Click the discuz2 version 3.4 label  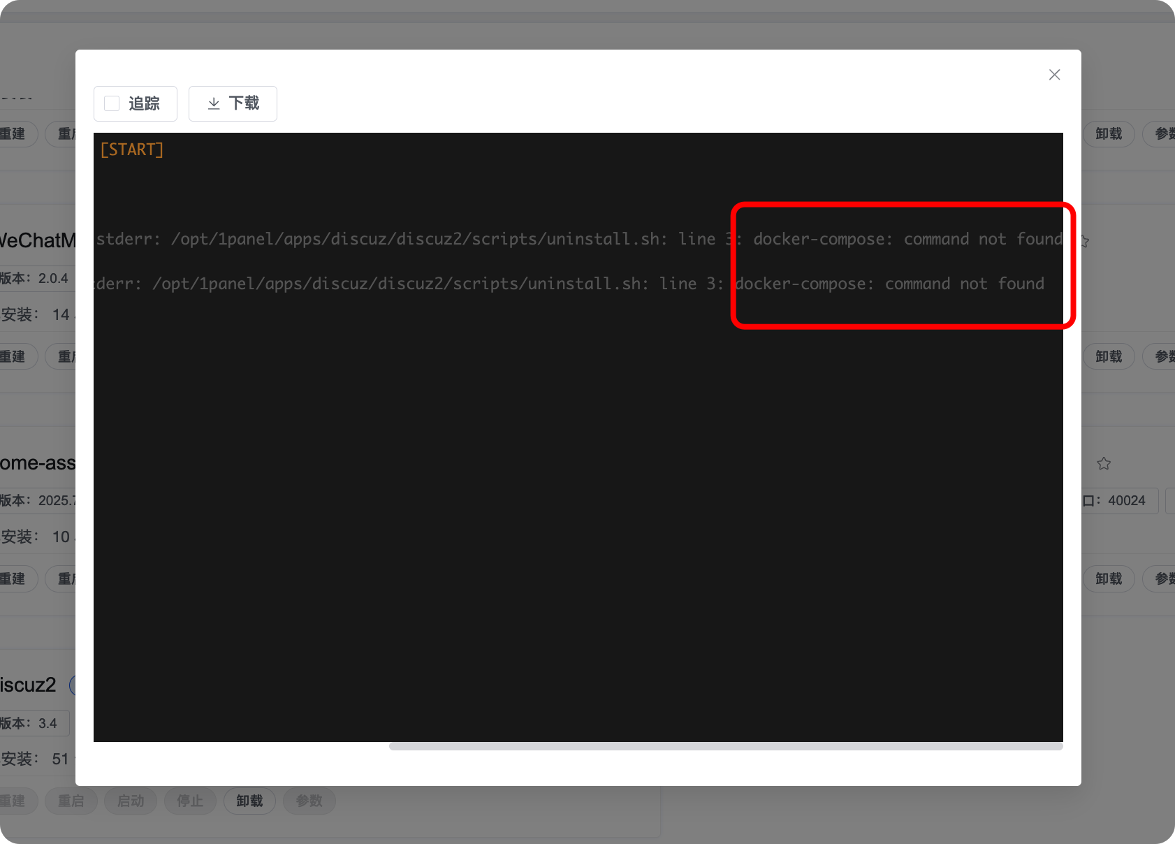[x=34, y=723]
